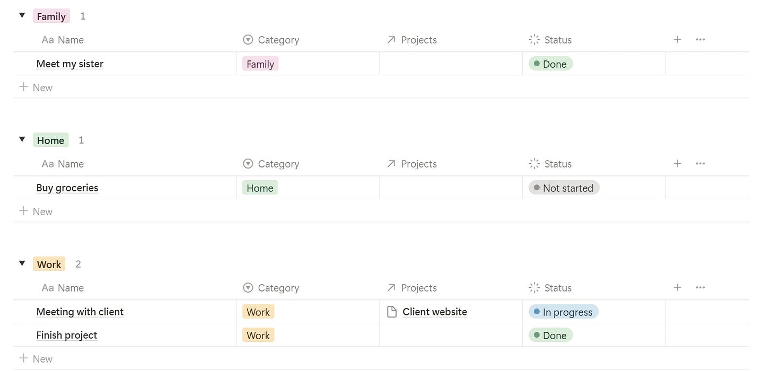
Task: Click the plus icon to add a property in Work table
Action: coord(677,287)
